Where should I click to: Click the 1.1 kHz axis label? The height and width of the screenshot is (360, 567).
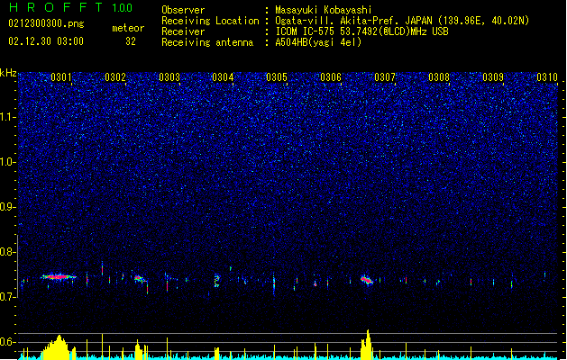pos(8,117)
